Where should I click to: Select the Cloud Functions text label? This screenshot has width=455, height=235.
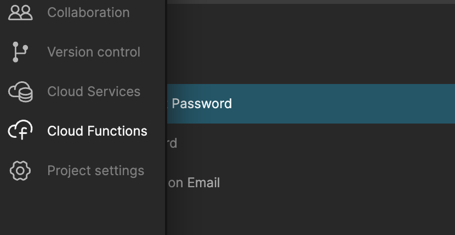coord(97,131)
